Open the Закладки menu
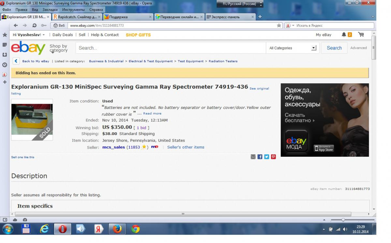 click(50, 10)
